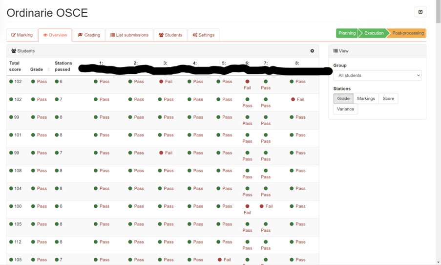The image size is (441, 265).
Task: Click the Fail in station 8 column
Action: pos(297,99)
